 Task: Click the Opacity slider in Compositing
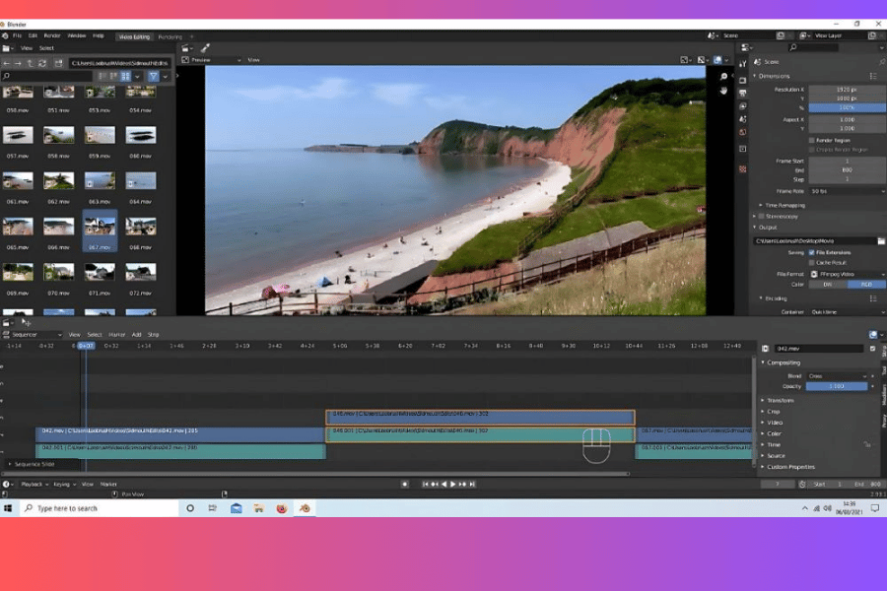pos(836,386)
